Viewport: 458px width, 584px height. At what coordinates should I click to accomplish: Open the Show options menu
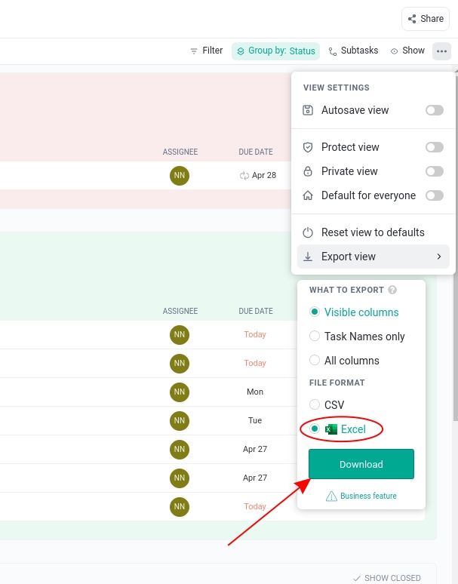[407, 51]
